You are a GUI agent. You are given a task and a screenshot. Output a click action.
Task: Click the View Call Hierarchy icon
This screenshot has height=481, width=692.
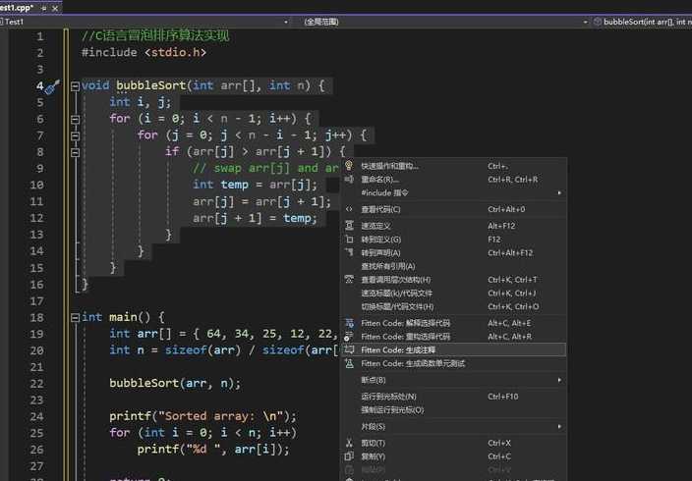click(349, 280)
